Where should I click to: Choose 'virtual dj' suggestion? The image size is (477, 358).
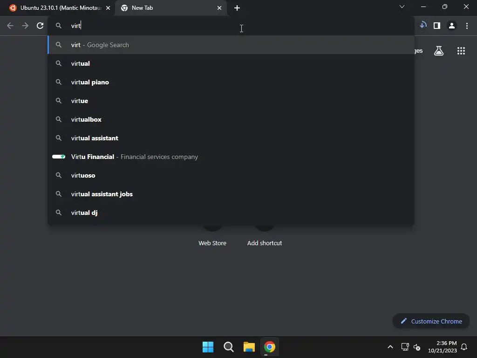point(231,213)
